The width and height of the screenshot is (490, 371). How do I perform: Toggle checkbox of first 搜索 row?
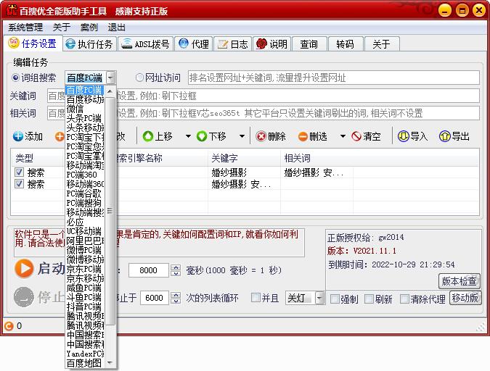(19, 172)
